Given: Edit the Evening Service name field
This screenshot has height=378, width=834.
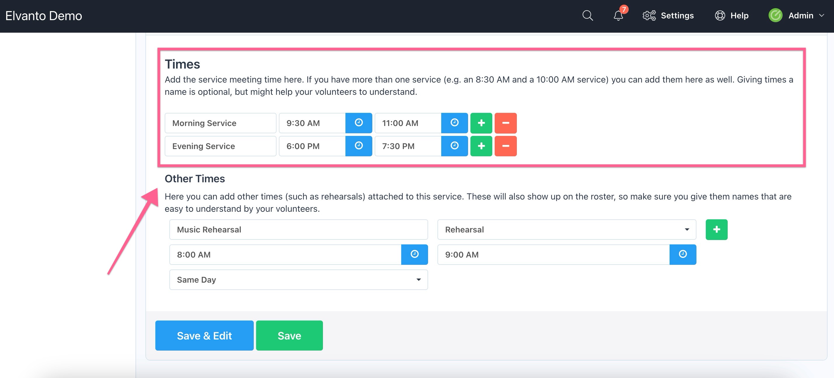Looking at the screenshot, I should click(220, 146).
